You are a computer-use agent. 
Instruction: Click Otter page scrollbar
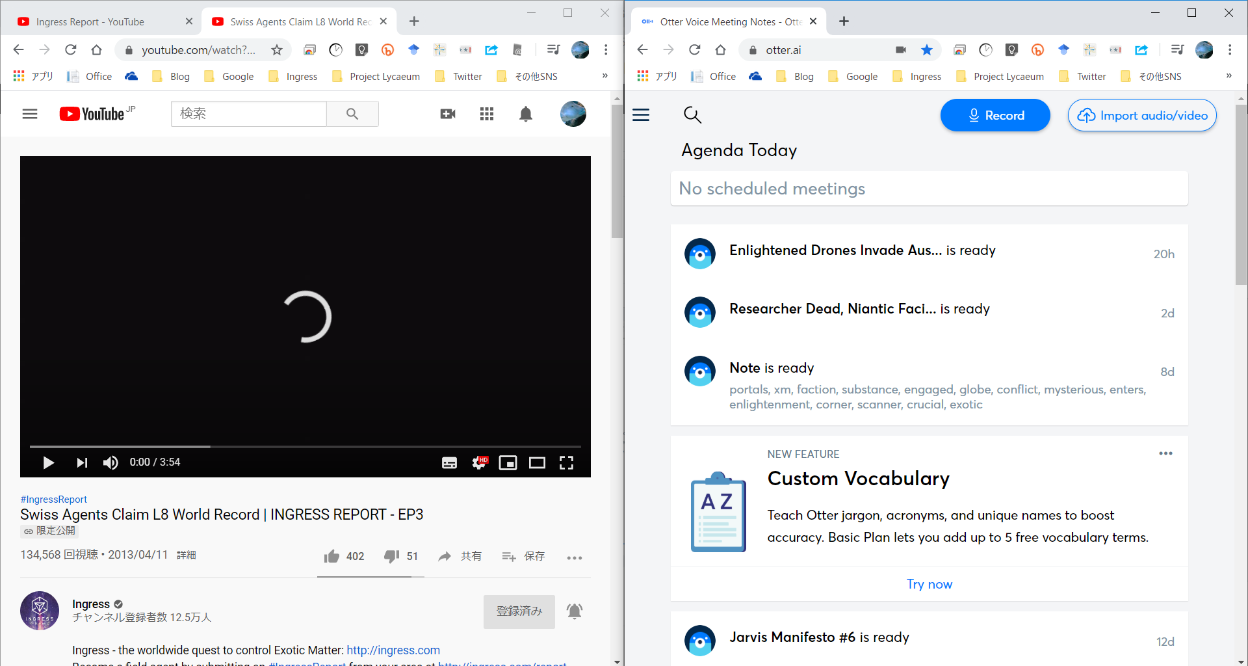tap(1241, 195)
